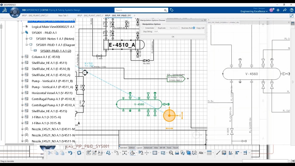Click the tree horizontal scrollbar
Viewport: 295px width, 166px height.
tap(19, 144)
